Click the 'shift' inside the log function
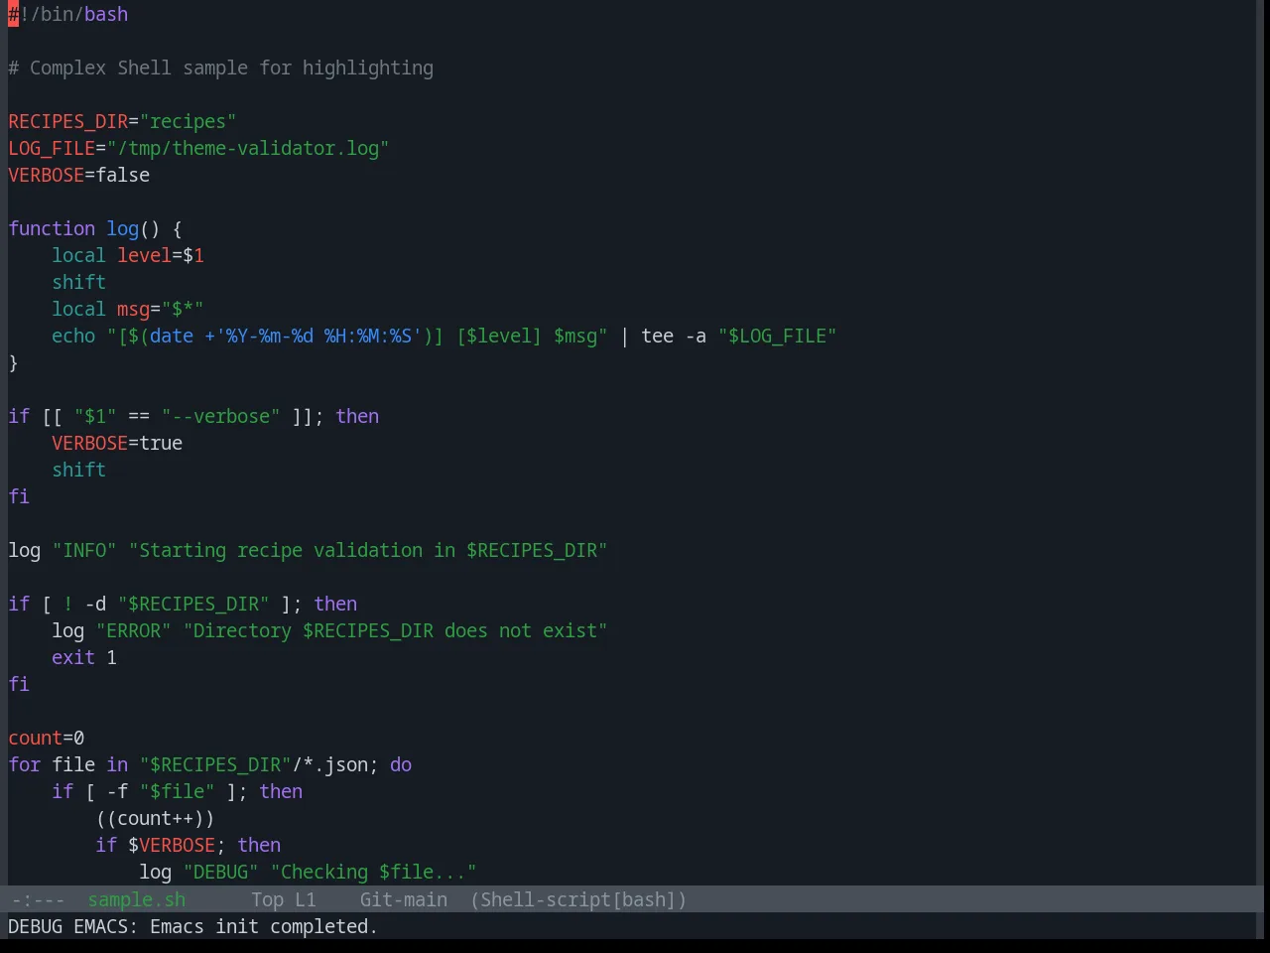 click(79, 282)
